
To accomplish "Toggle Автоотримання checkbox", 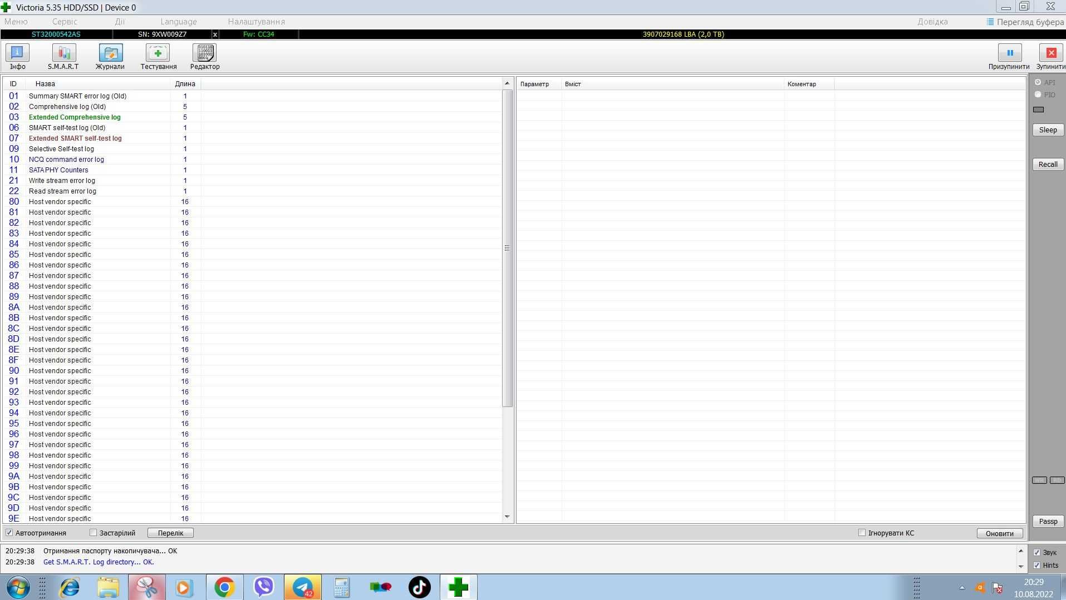I will click(9, 533).
